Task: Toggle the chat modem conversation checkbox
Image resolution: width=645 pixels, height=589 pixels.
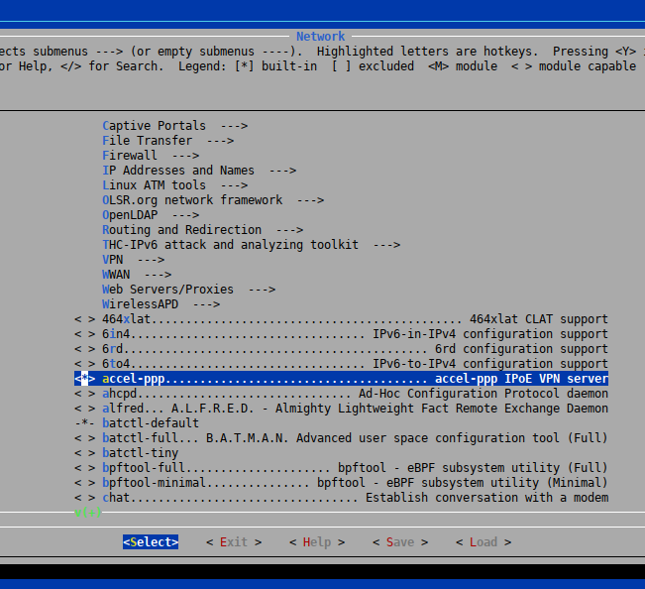Action: (84, 498)
